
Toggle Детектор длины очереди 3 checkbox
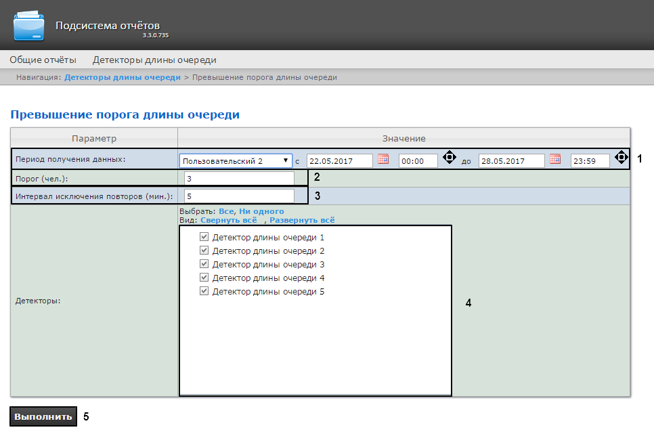point(204,265)
